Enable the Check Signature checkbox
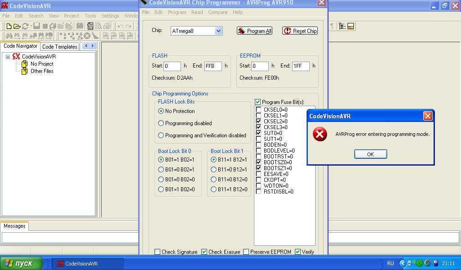461x270 pixels. pyautogui.click(x=157, y=252)
